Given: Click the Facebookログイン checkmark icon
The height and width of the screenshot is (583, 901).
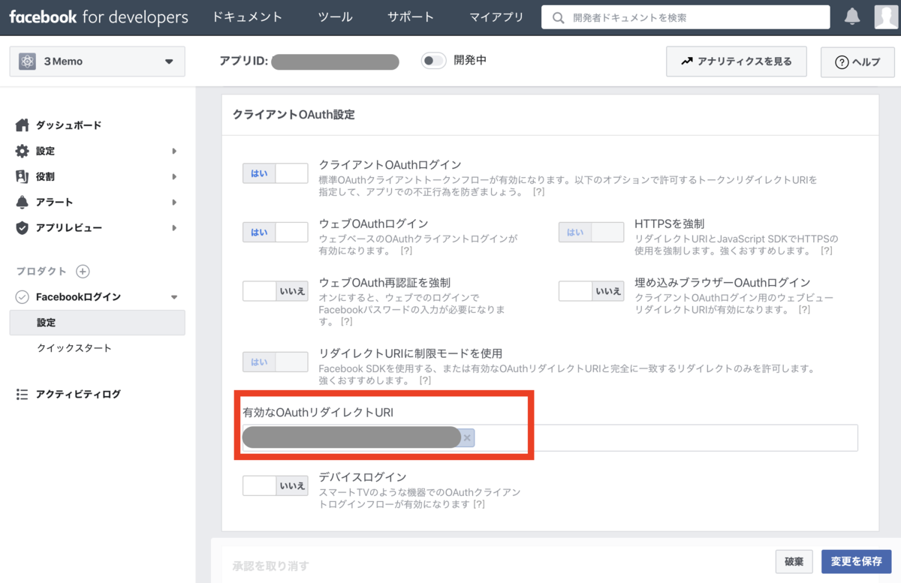Looking at the screenshot, I should 23,297.
